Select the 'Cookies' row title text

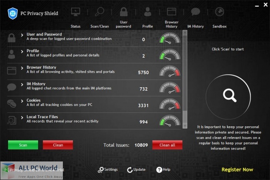[34, 100]
